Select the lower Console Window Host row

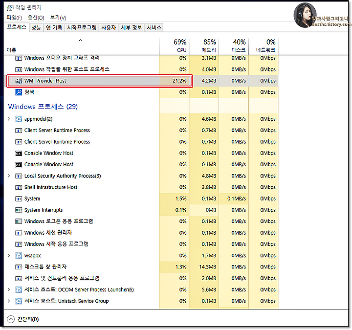[141, 165]
